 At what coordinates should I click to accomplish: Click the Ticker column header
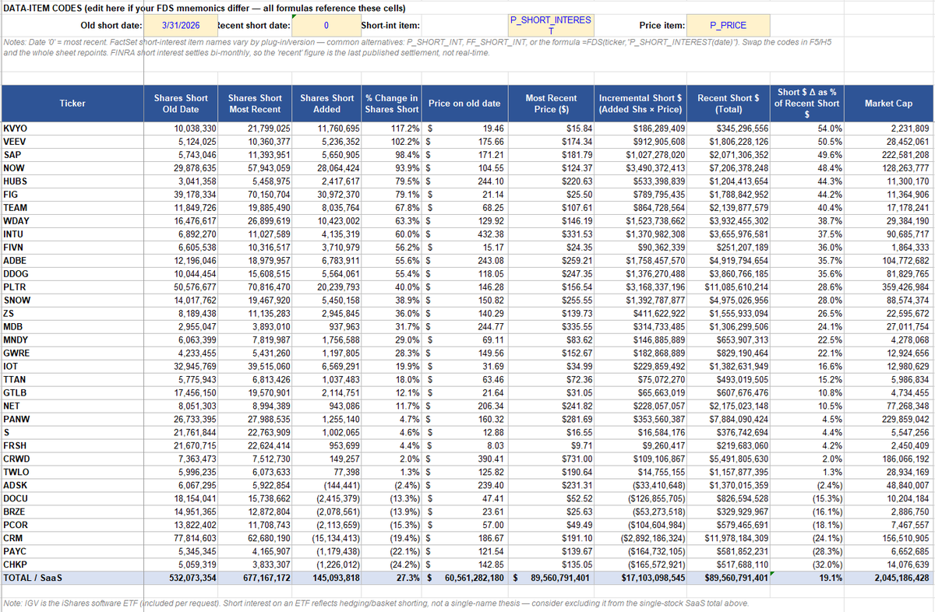pyautogui.click(x=72, y=104)
